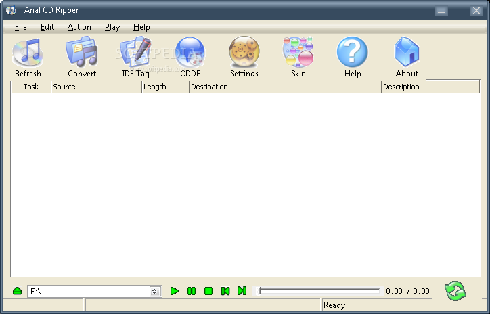Open the Play menu
The width and height of the screenshot is (490, 314).
click(112, 28)
